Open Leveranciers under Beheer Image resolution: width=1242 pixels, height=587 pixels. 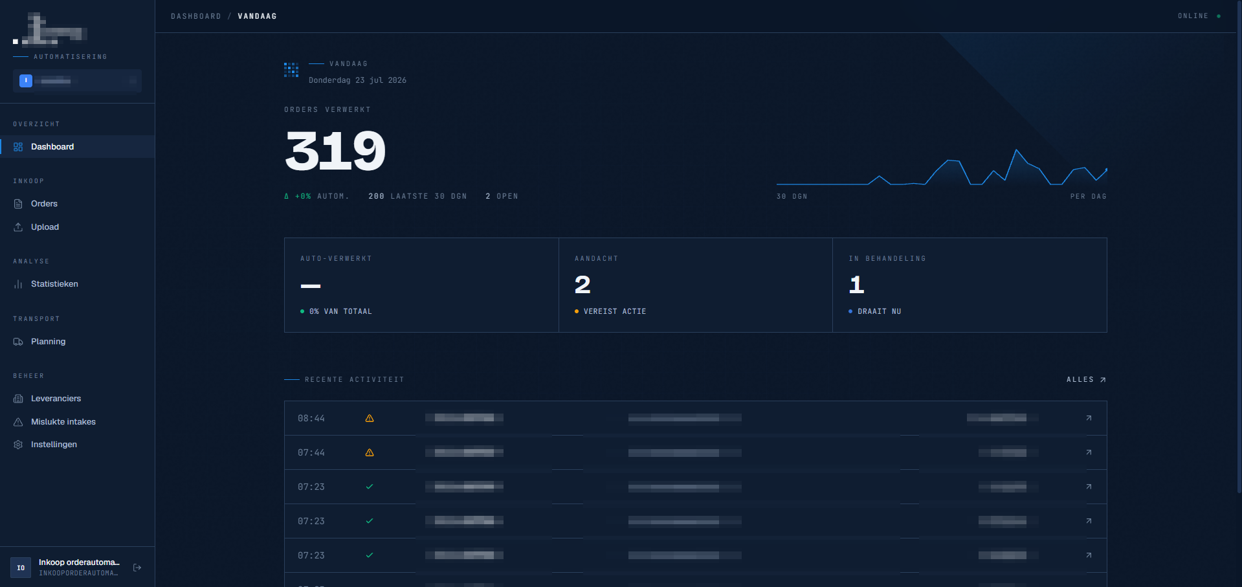77,399
